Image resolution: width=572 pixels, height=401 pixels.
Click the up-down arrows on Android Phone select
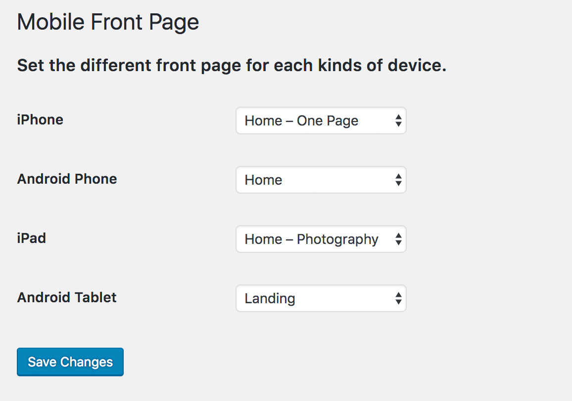pyautogui.click(x=398, y=180)
